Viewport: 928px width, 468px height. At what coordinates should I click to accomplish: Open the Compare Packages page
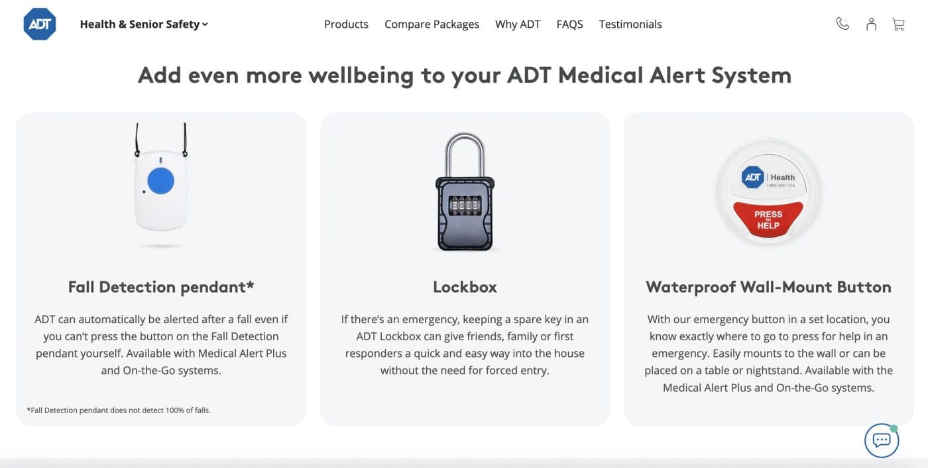432,24
